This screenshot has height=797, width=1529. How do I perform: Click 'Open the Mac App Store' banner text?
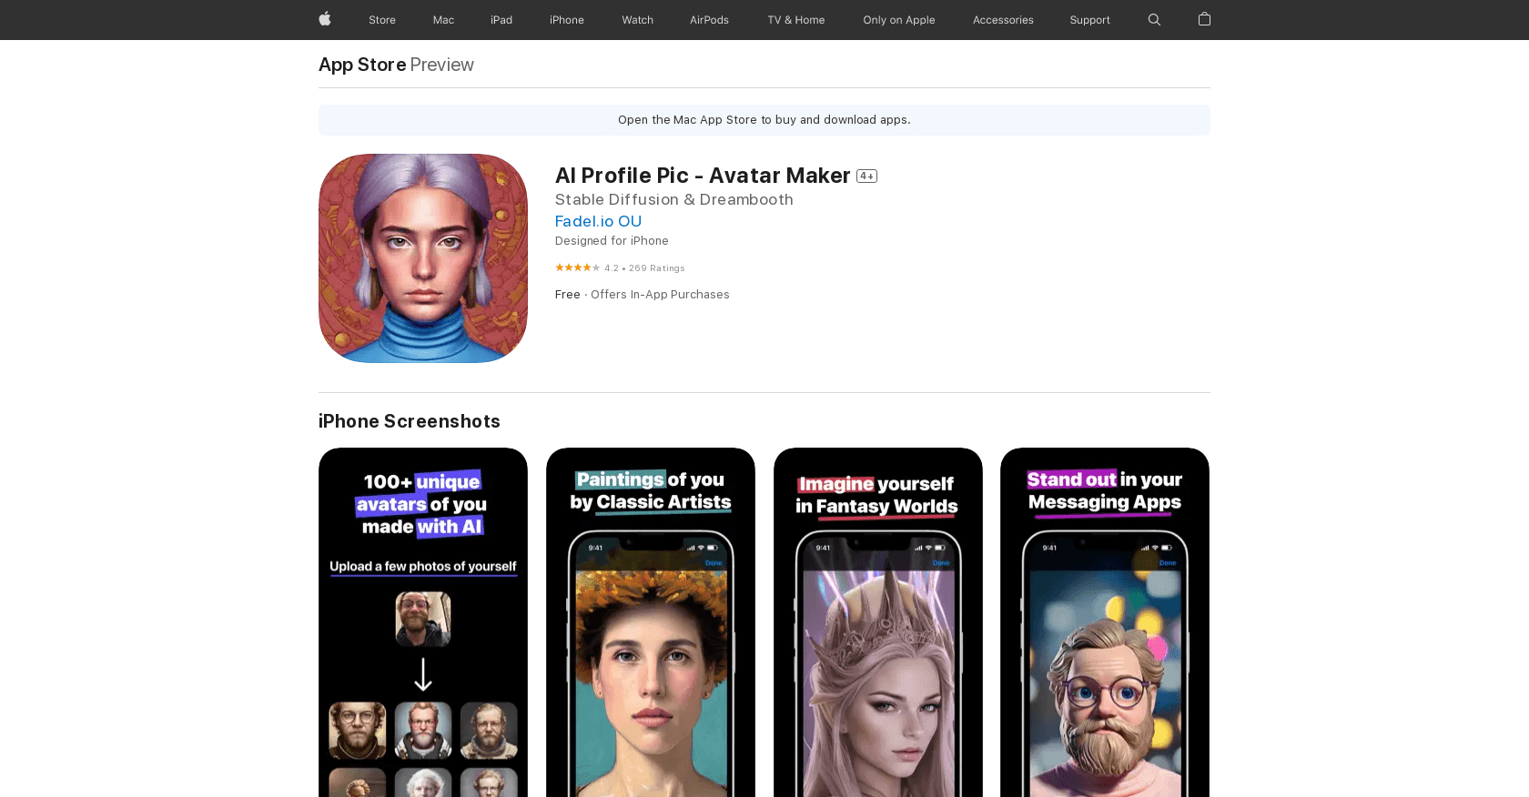pos(764,120)
